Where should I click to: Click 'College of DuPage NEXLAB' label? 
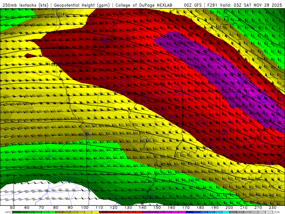144,5
